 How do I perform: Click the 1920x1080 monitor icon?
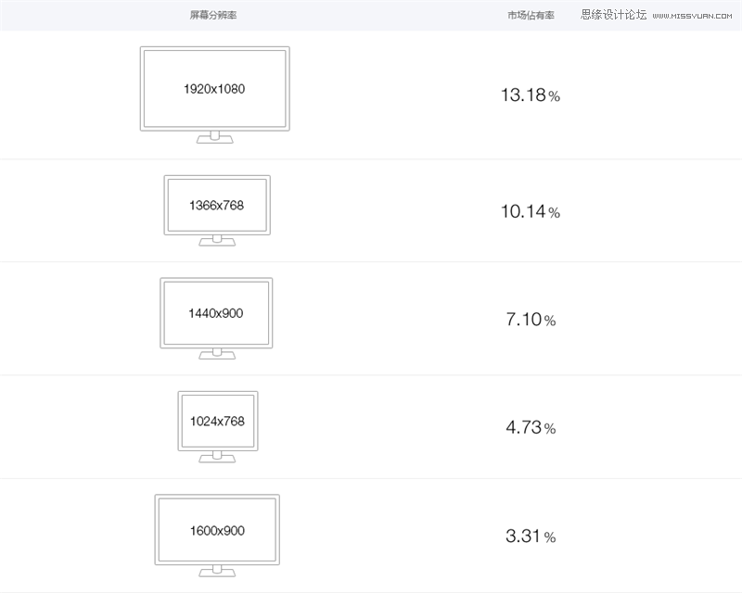(215, 95)
